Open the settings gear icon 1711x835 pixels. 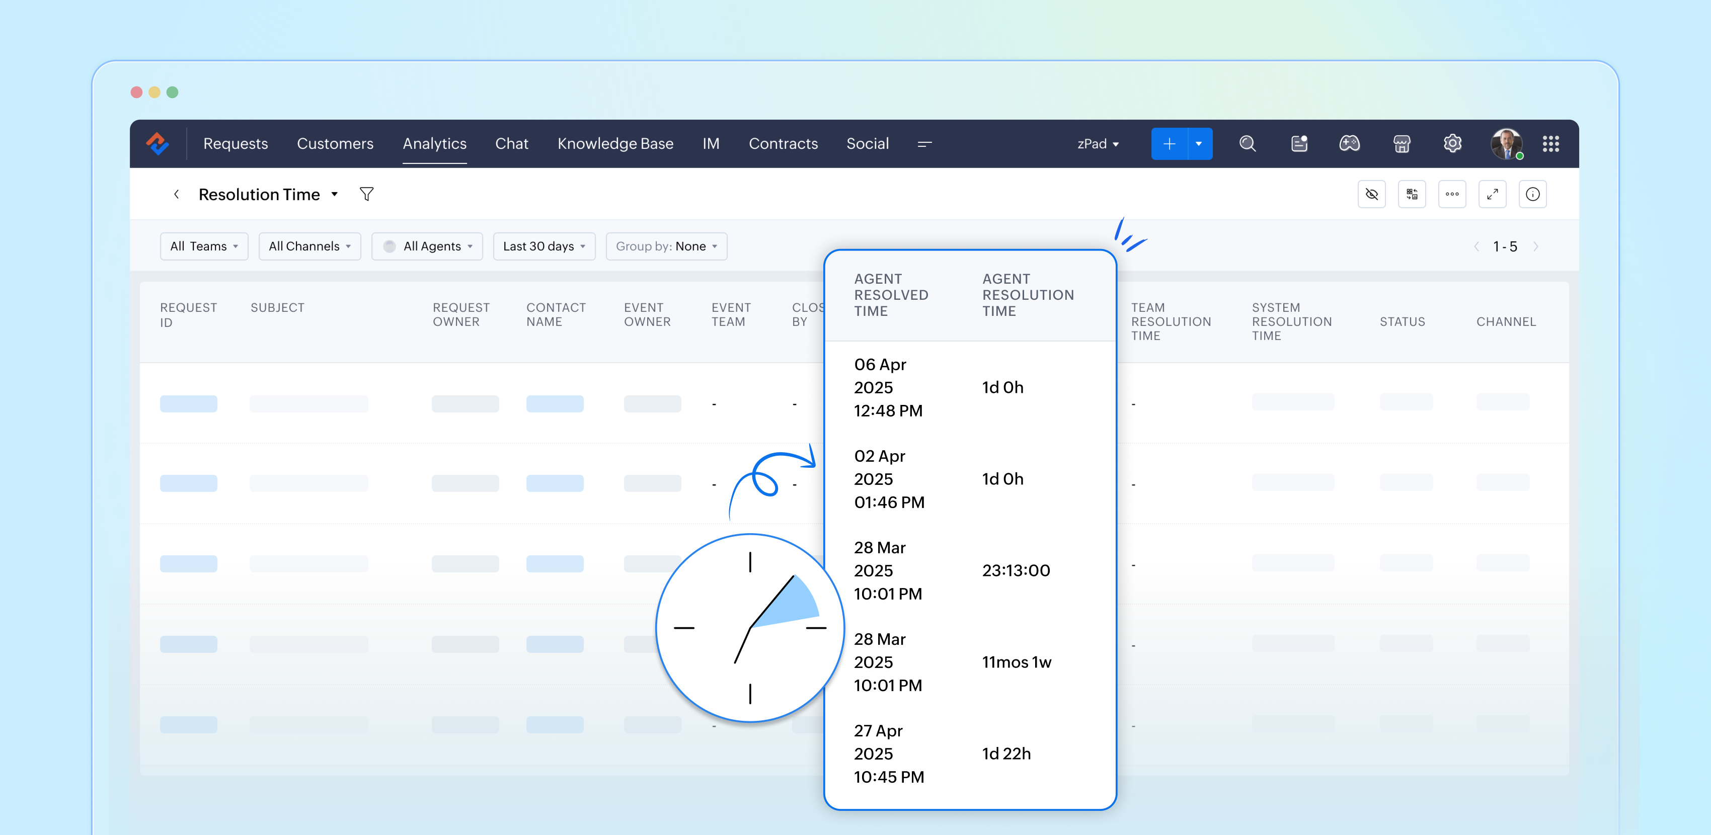click(1452, 143)
